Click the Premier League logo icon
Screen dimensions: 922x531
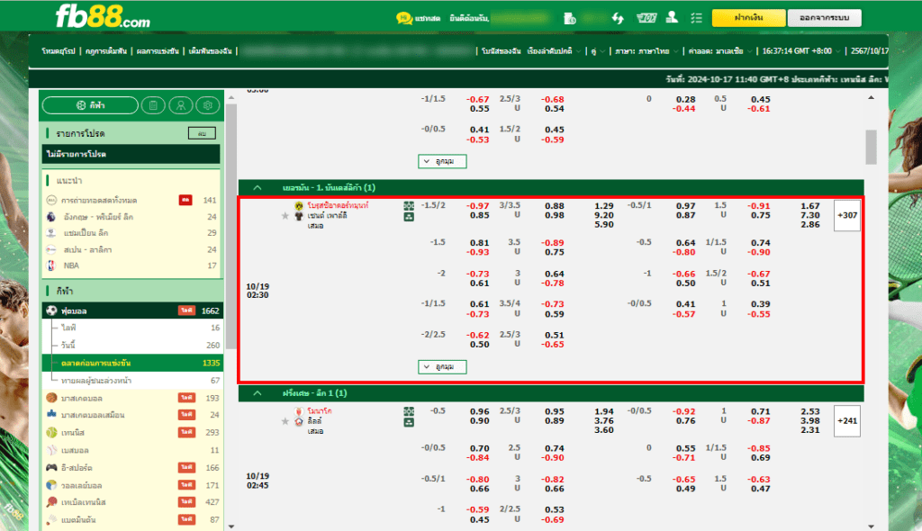click(51, 216)
